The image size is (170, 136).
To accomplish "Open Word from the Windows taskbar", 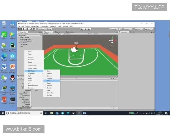I will (x=84, y=113).
